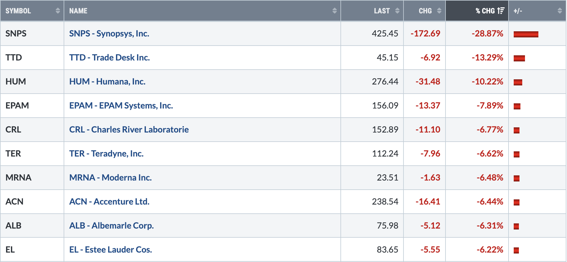Sort by LAST price arrows icon
This screenshot has height=262, width=567.
[x=397, y=11]
